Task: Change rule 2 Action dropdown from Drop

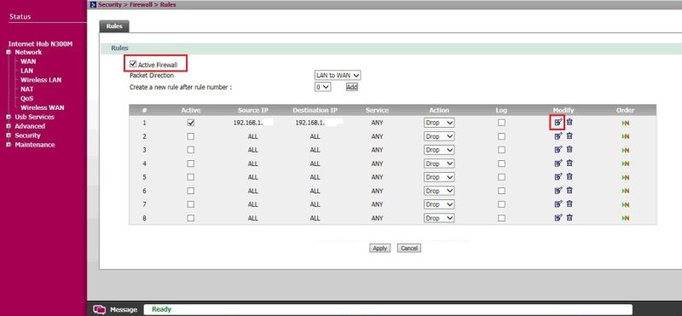Action: point(439,136)
